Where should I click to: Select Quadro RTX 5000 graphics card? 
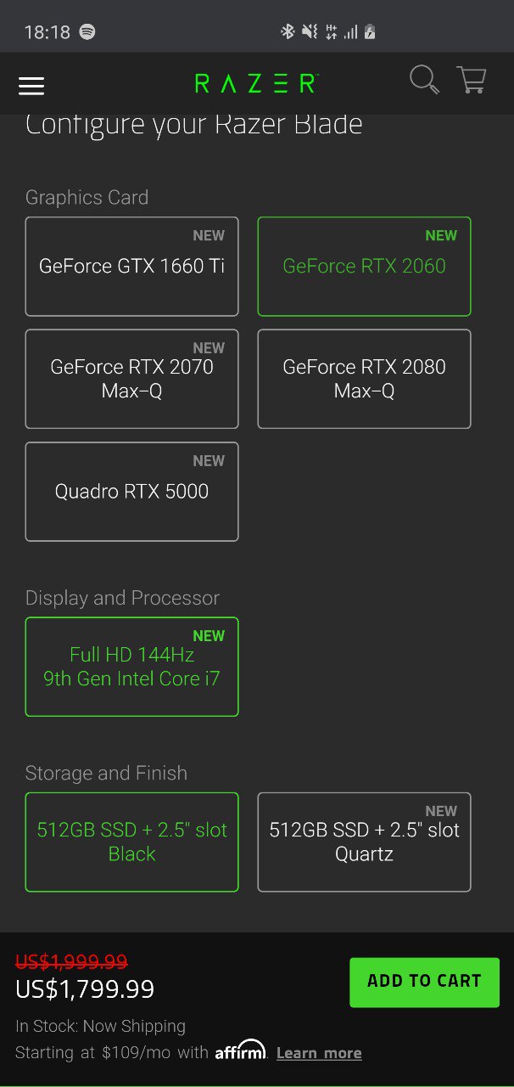(x=132, y=492)
